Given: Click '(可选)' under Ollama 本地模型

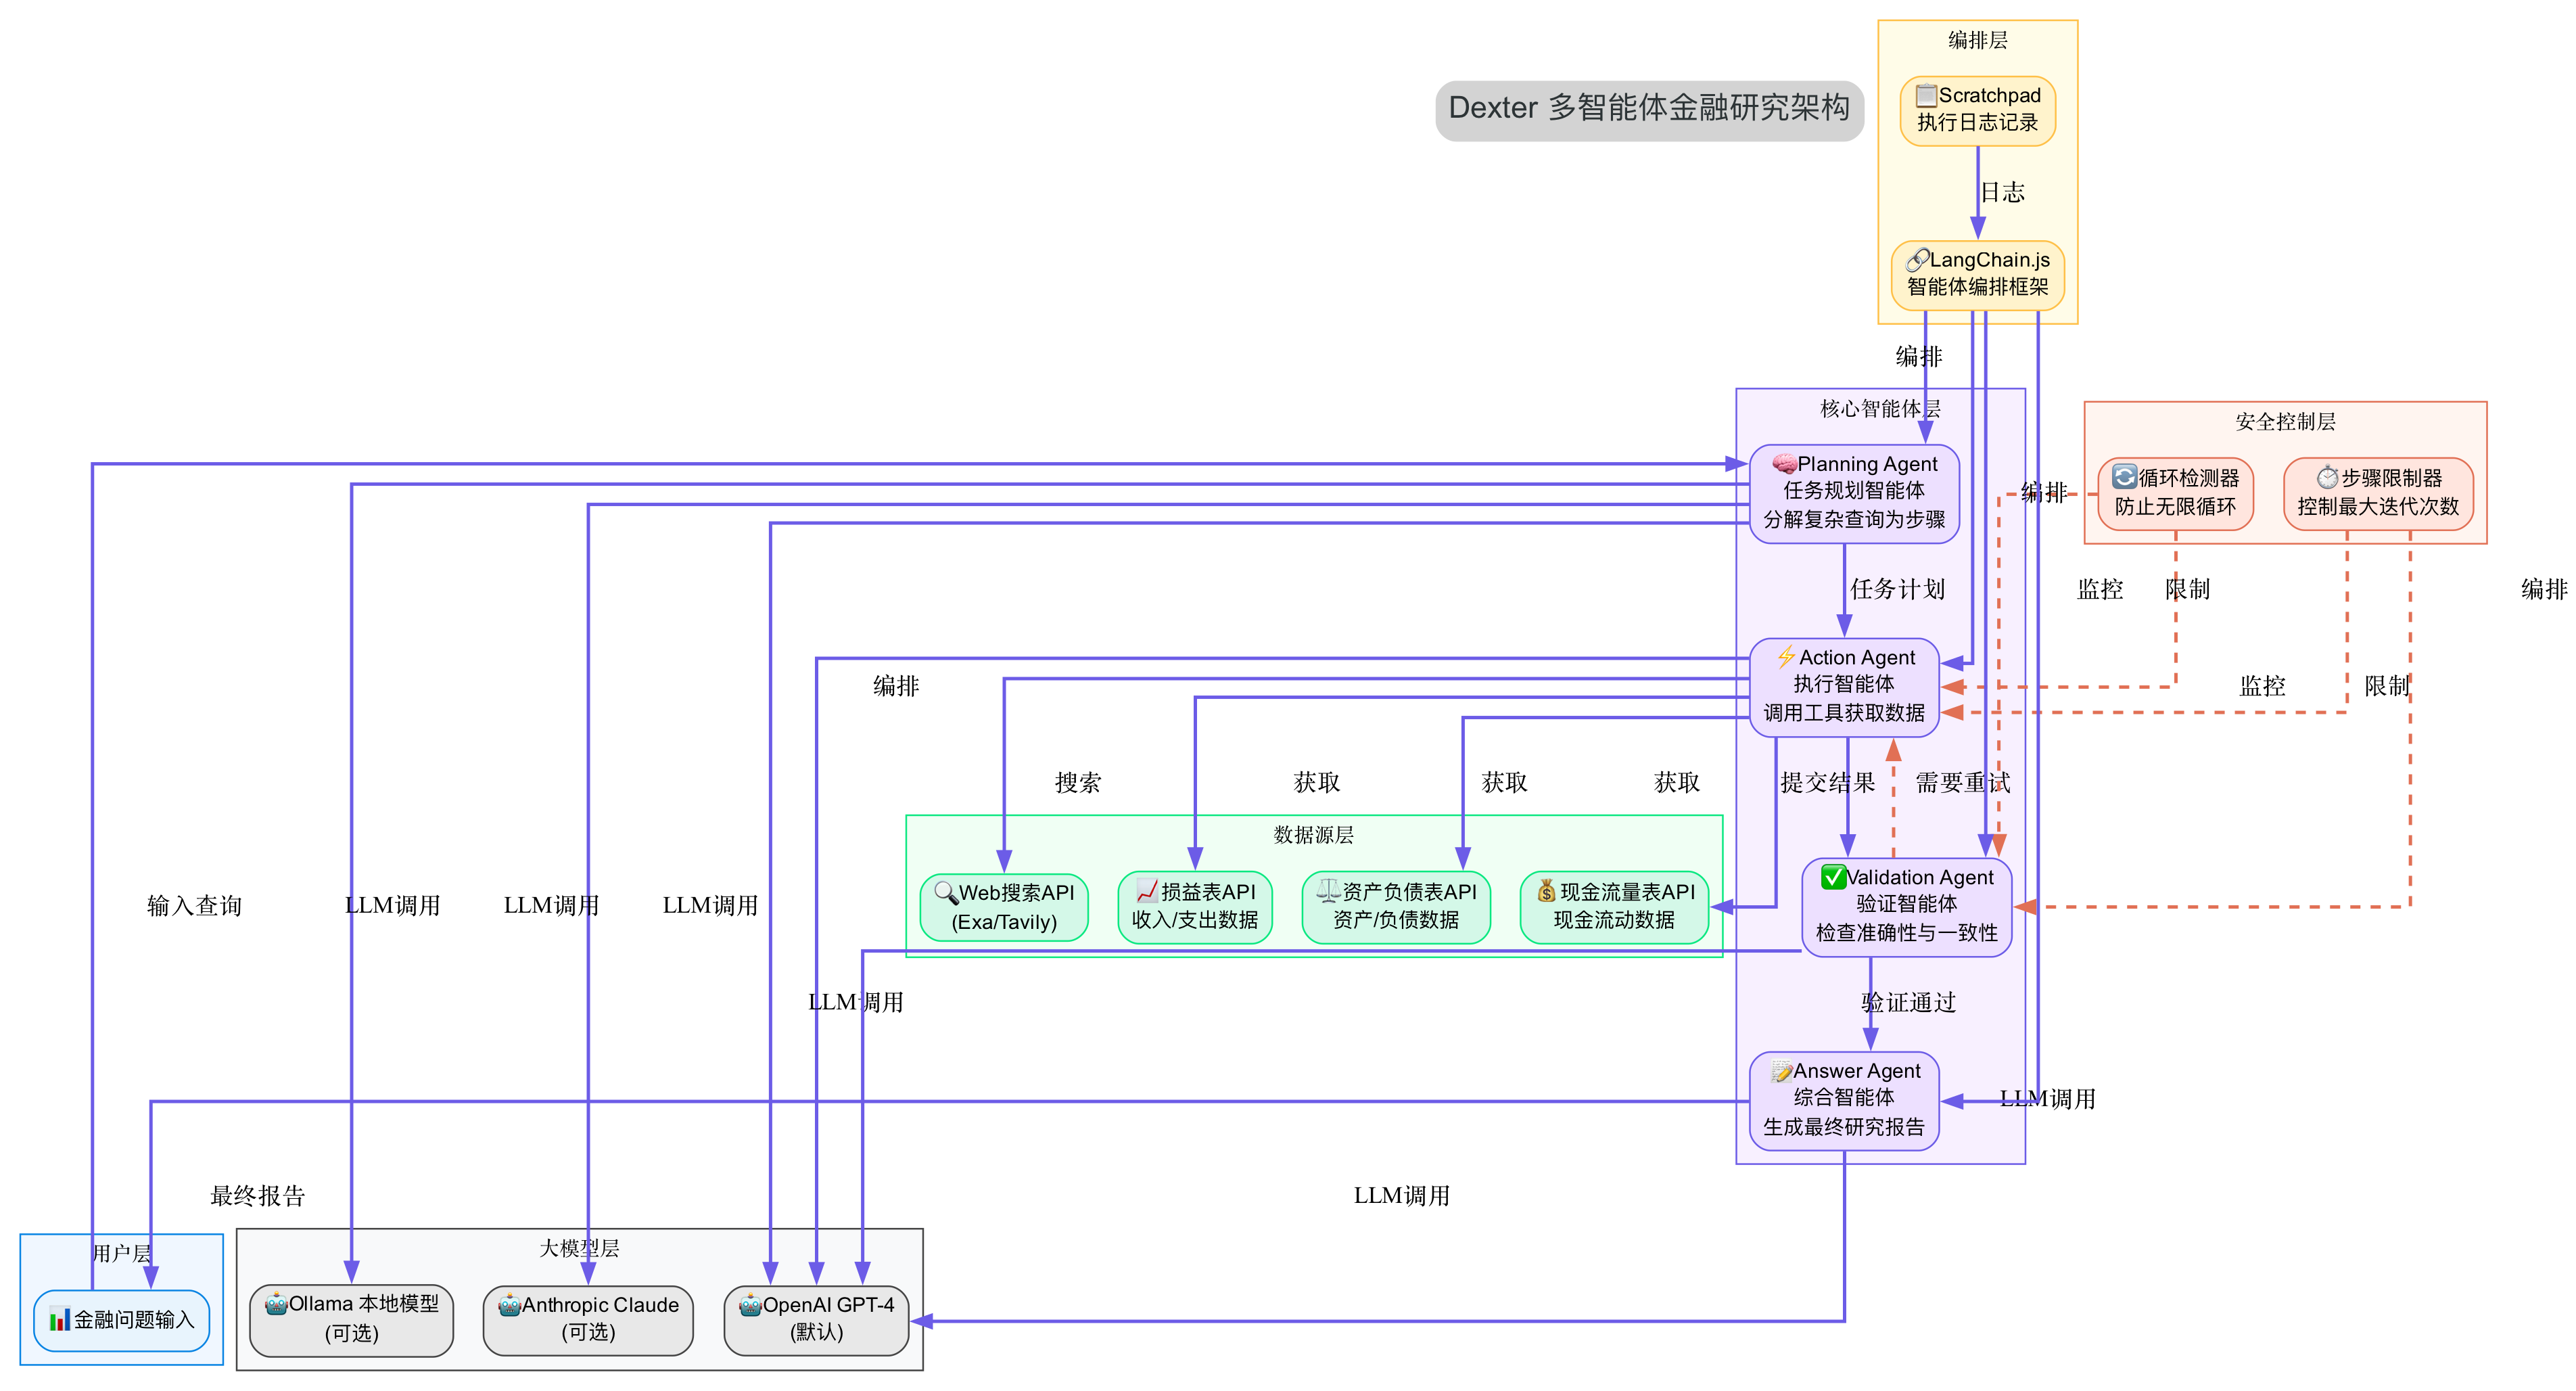Looking at the screenshot, I should tap(351, 1333).
